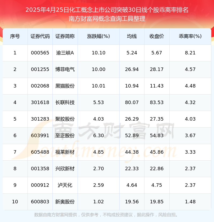
Task: Click the 乖离率(%) column header
Action: pos(190,36)
